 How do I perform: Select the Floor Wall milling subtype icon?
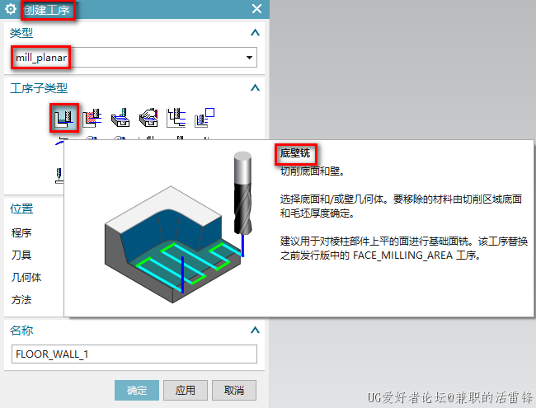pos(64,118)
